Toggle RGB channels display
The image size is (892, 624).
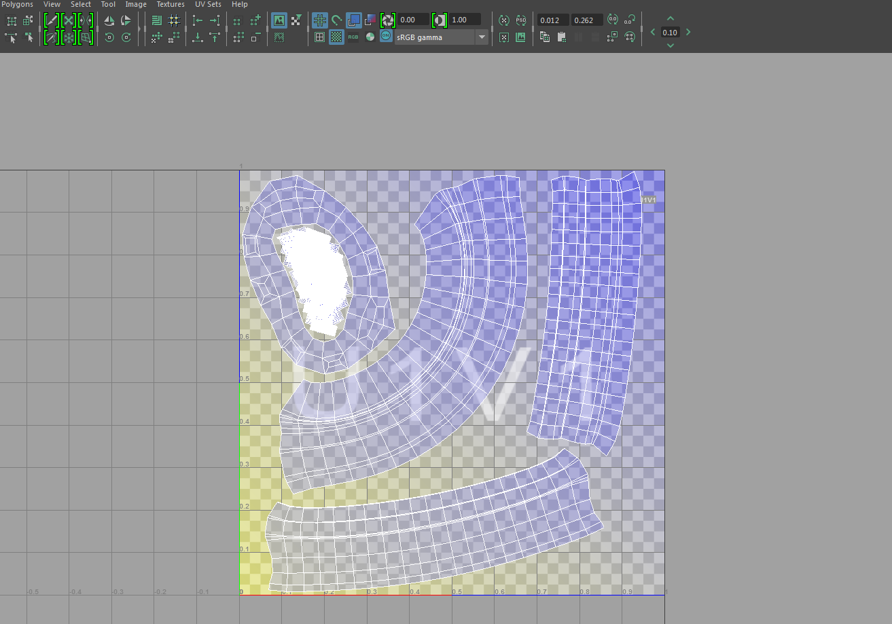[353, 37]
